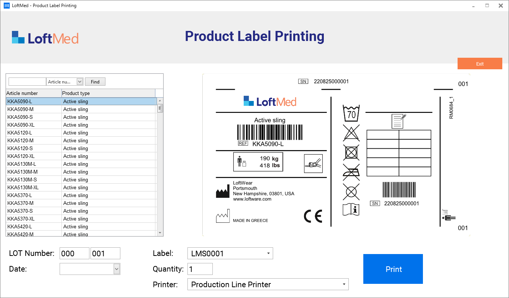This screenshot has height=298, width=509.
Task: Expand the Date picker dropdown
Action: pyautogui.click(x=116, y=269)
